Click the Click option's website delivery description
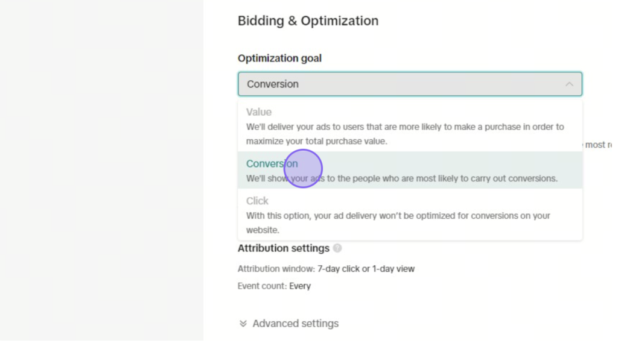 (x=398, y=223)
